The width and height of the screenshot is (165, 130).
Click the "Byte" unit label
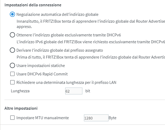(112, 118)
